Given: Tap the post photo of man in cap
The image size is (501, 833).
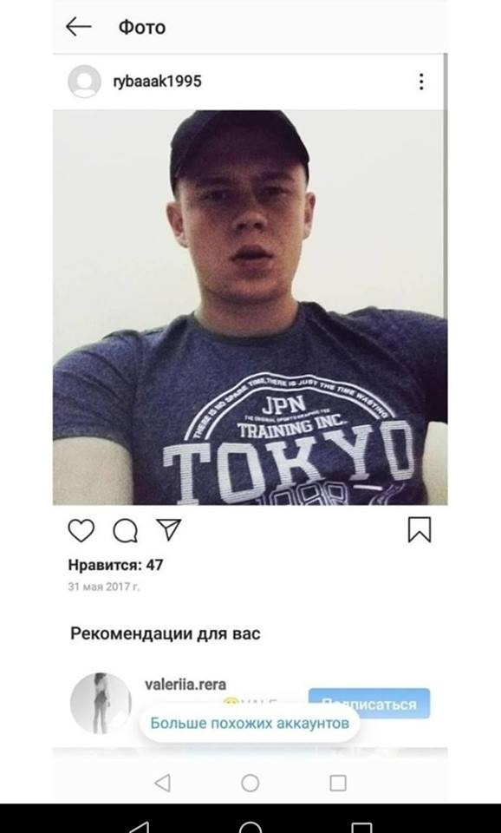Looking at the screenshot, I should coord(250,307).
